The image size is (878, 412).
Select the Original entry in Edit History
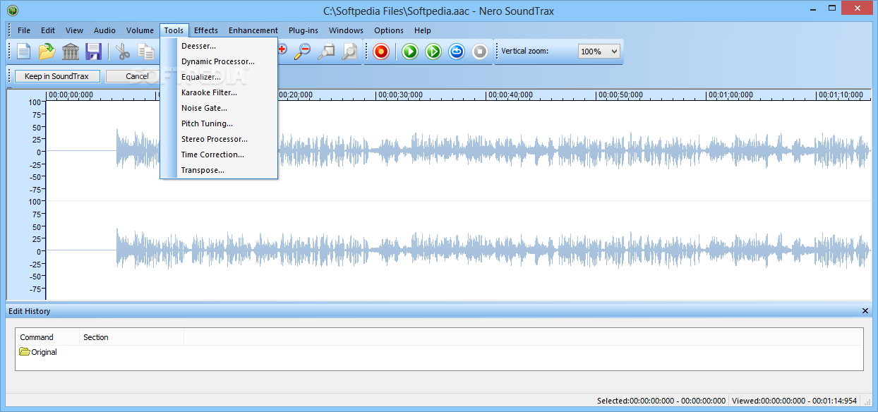coord(38,351)
